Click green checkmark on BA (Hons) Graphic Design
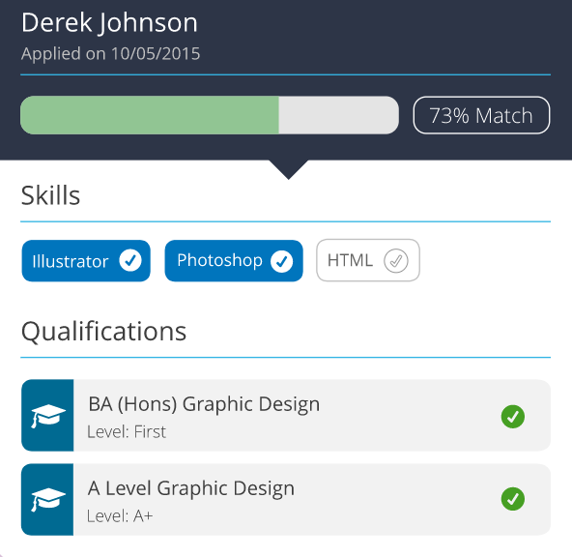The width and height of the screenshot is (572, 557). [x=513, y=417]
